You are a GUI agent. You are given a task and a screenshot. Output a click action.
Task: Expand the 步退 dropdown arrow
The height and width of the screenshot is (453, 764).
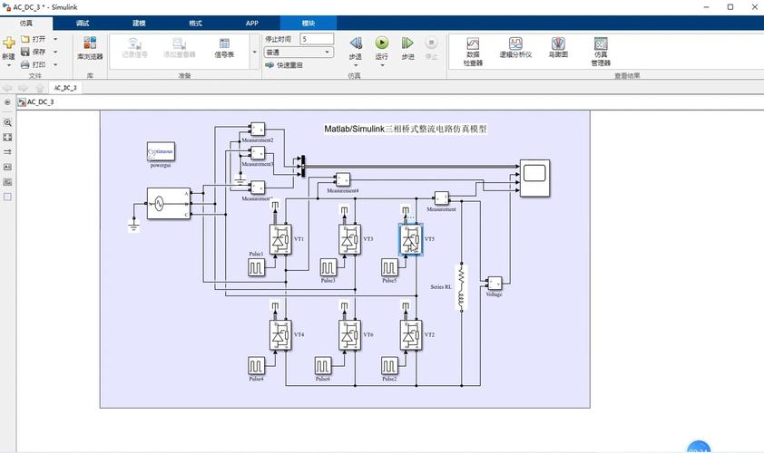356,65
